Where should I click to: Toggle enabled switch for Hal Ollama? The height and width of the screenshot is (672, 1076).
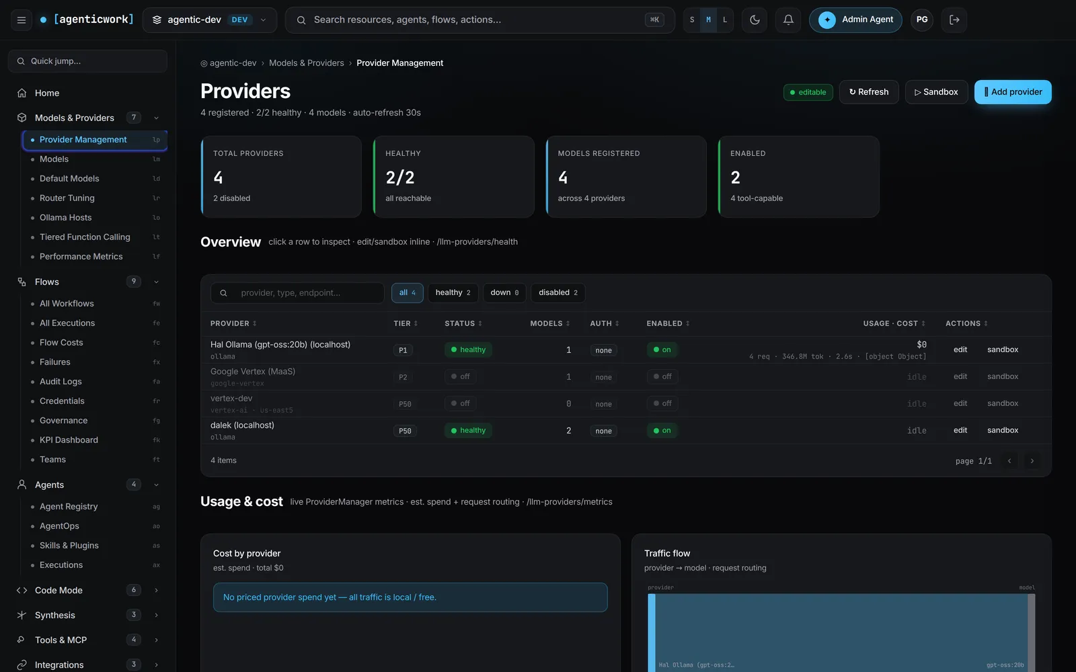[x=662, y=349]
